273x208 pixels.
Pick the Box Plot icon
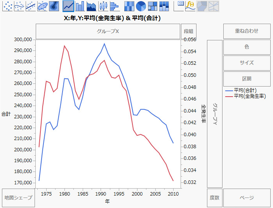(x=103, y=6)
